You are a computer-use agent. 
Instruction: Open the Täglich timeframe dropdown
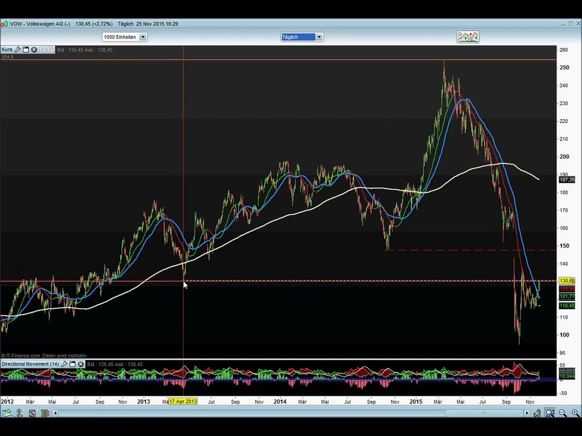click(x=302, y=37)
